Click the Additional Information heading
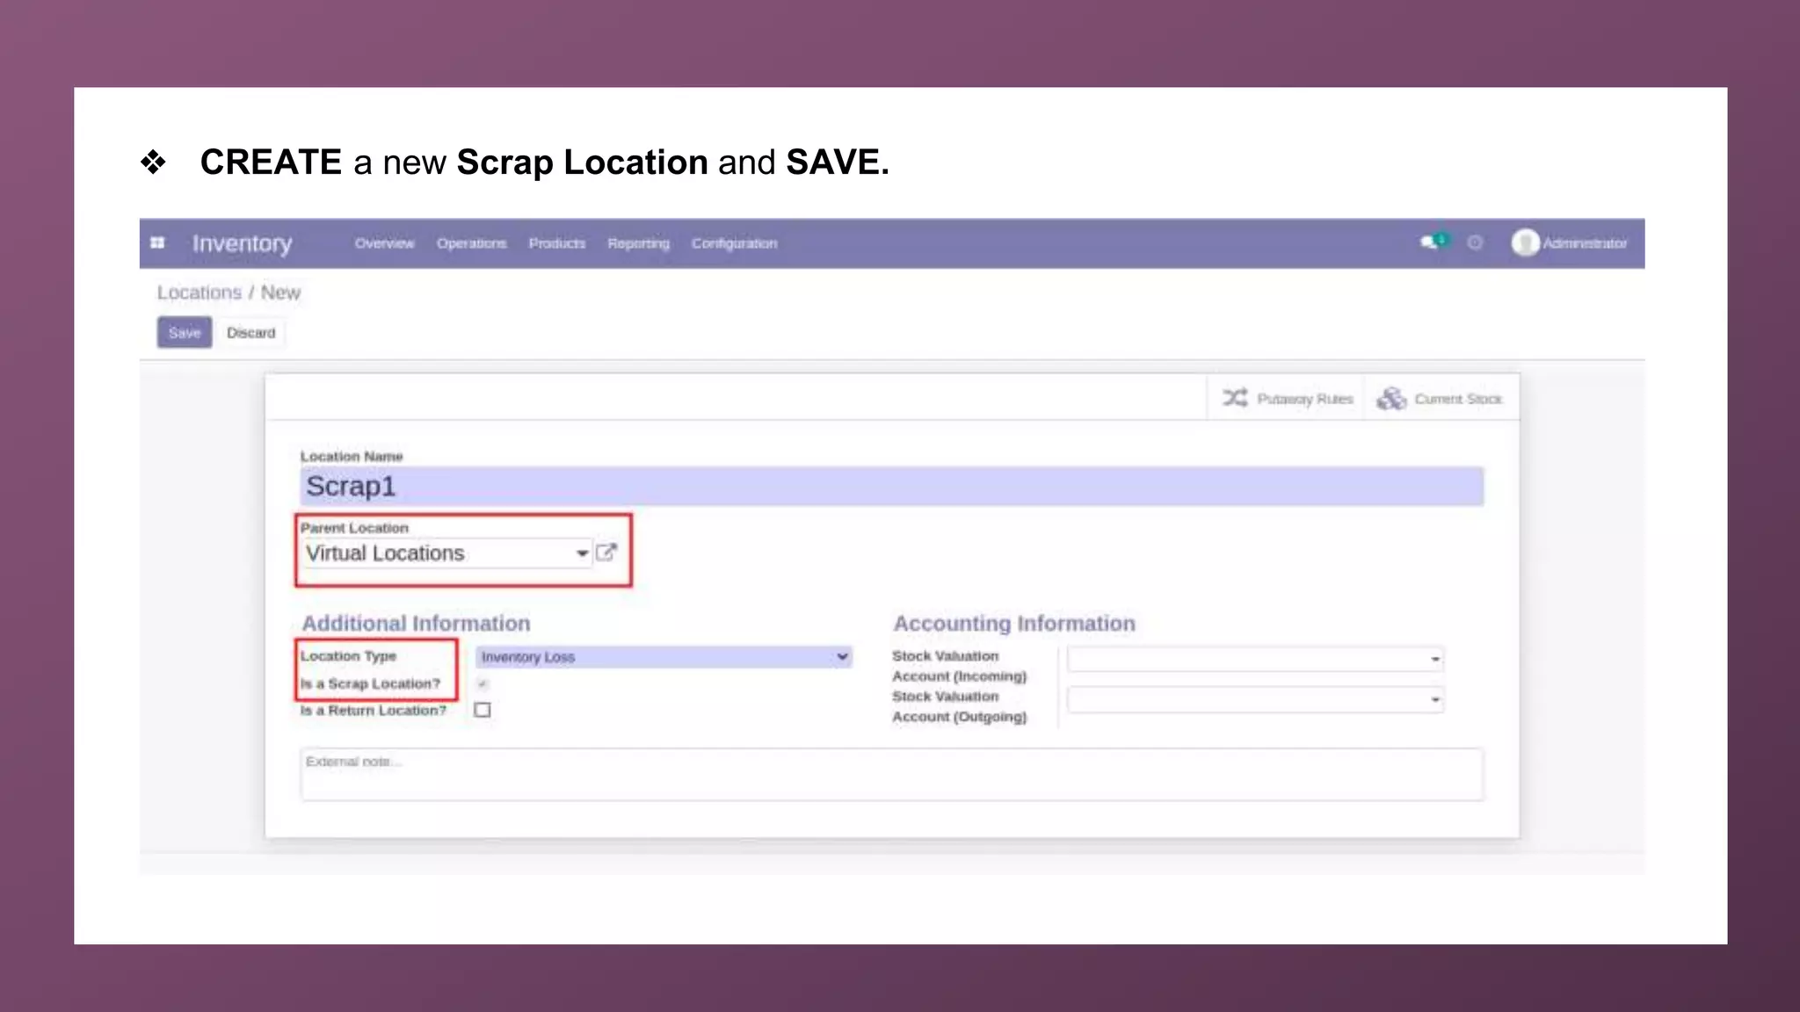The width and height of the screenshot is (1800, 1012). [x=416, y=623]
